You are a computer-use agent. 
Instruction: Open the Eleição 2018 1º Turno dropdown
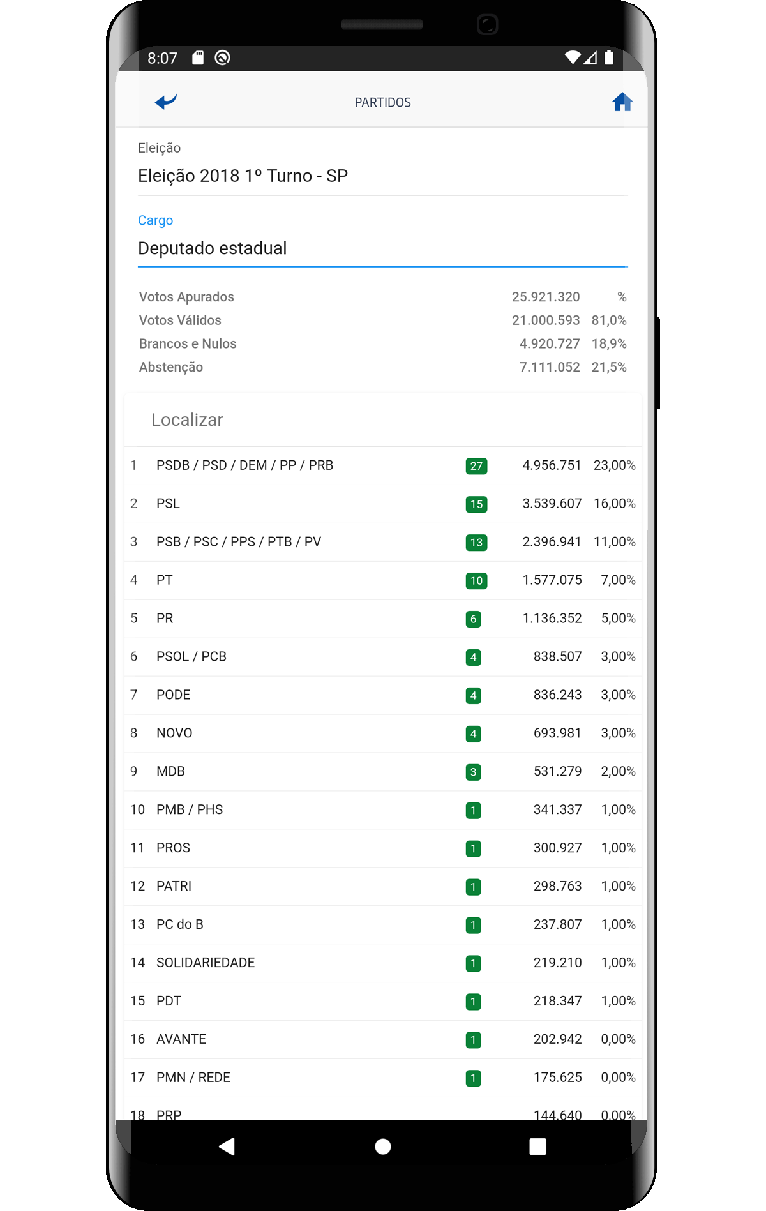(x=382, y=176)
